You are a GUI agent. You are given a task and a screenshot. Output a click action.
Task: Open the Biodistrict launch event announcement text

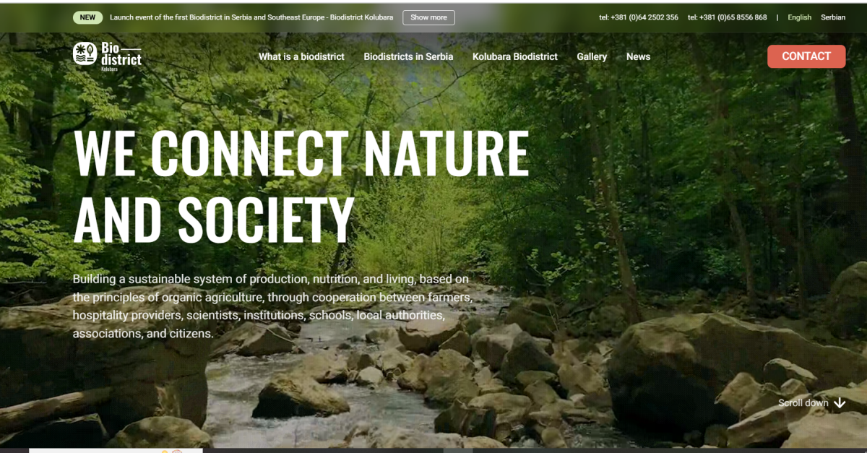point(251,17)
